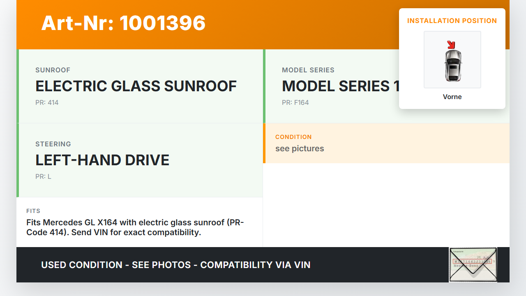Select the Electric Glass Sunroof title
526x296 pixels.
click(x=136, y=86)
